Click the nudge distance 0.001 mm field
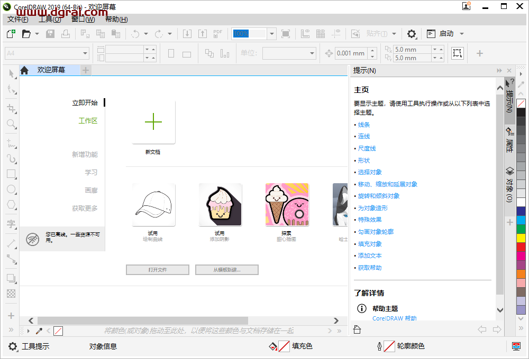 coord(352,53)
